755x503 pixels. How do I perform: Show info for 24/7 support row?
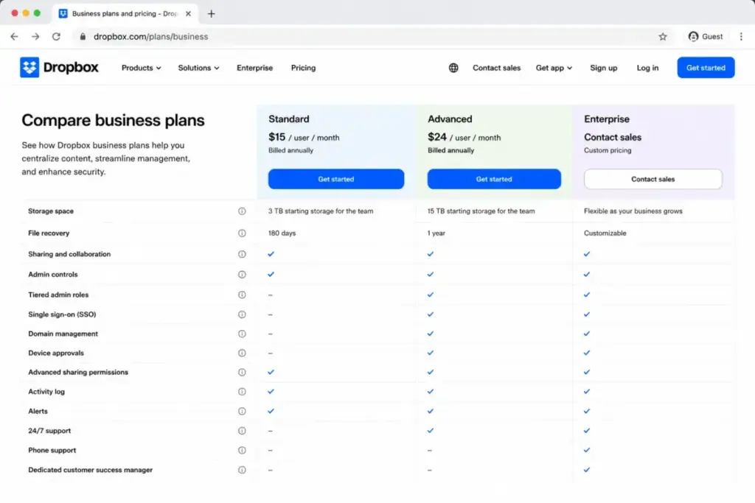pyautogui.click(x=242, y=431)
